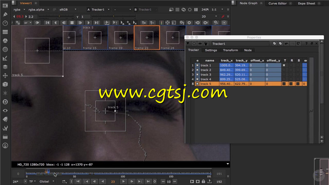Open the Settings tab in Tracker1 properties
The width and height of the screenshot is (329, 185).
pyautogui.click(x=211, y=50)
